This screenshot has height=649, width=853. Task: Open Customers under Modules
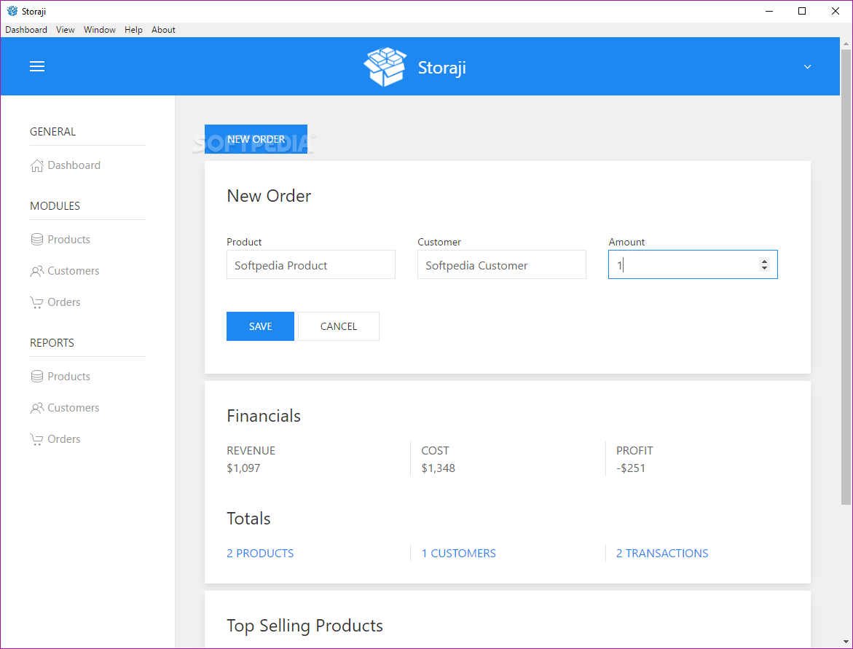(x=74, y=271)
